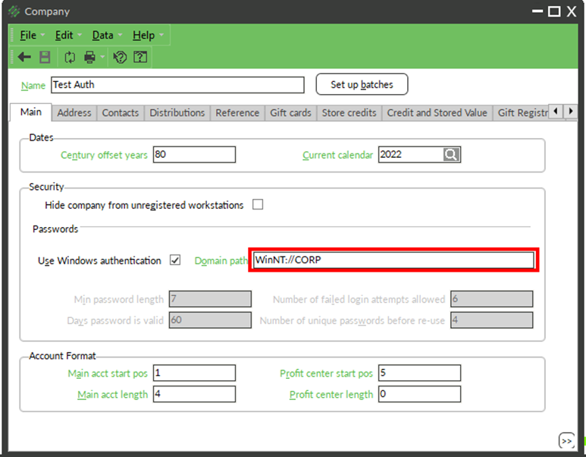The image size is (586, 457).
Task: Uncheck Use Windows authentication
Action: click(x=175, y=260)
